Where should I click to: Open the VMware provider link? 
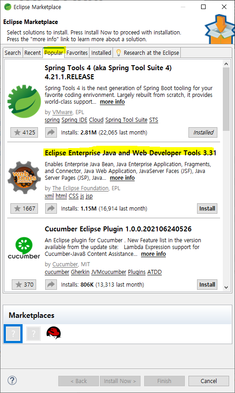[x=62, y=112]
